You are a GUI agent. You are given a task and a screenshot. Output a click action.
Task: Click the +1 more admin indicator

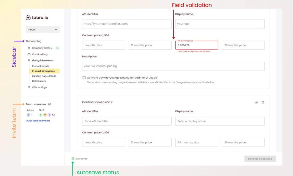pos(32,115)
